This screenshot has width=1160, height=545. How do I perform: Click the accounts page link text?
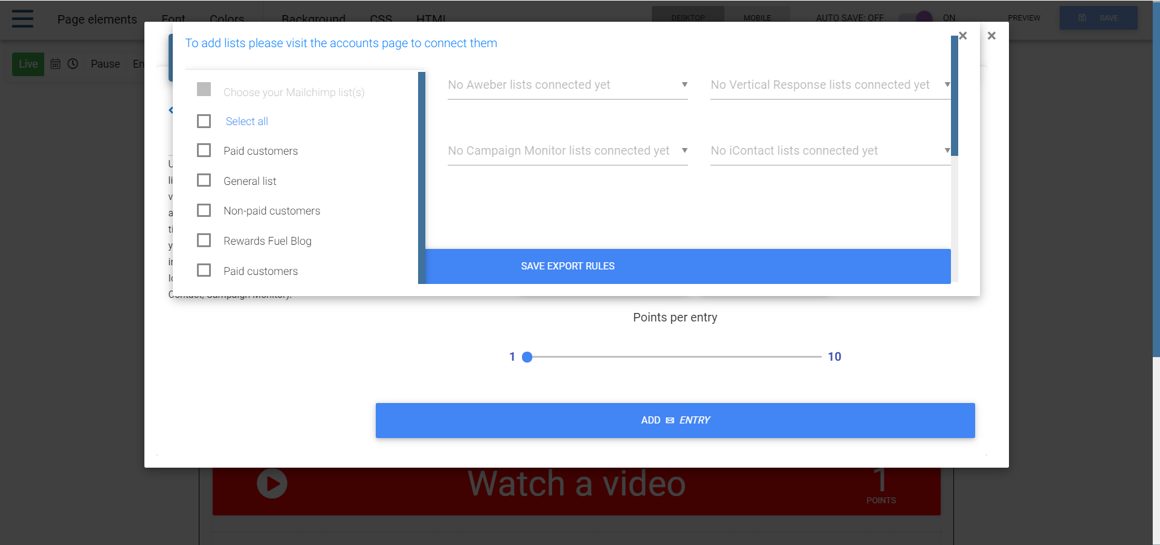tap(341, 43)
